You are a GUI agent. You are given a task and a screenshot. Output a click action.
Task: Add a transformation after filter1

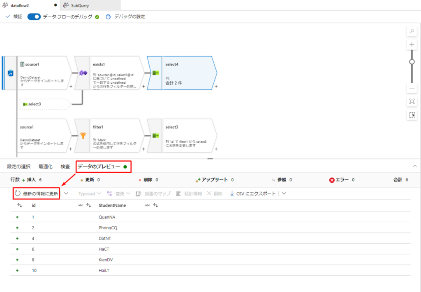143,149
